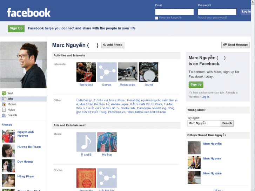This screenshot has width=255, height=191.
Task: Open first Marc Nguyễn name link in Others
Action: point(213,144)
